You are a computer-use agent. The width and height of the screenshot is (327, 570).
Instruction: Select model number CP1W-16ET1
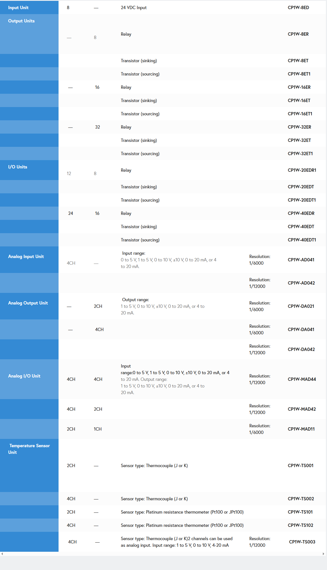[x=300, y=114]
